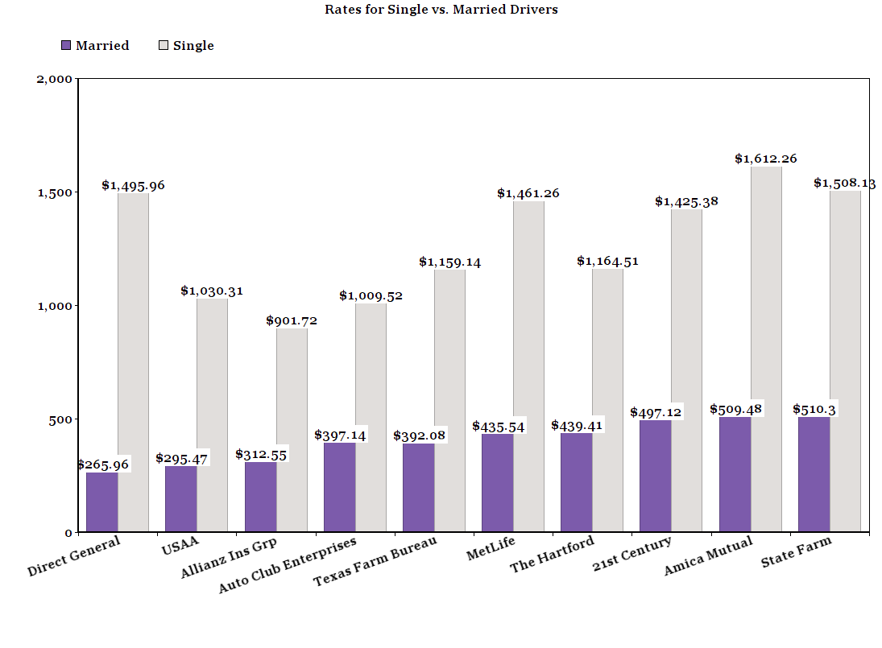This screenshot has width=882, height=648.
Task: Select Allianz Ins Grp single bar
Action: click(292, 430)
